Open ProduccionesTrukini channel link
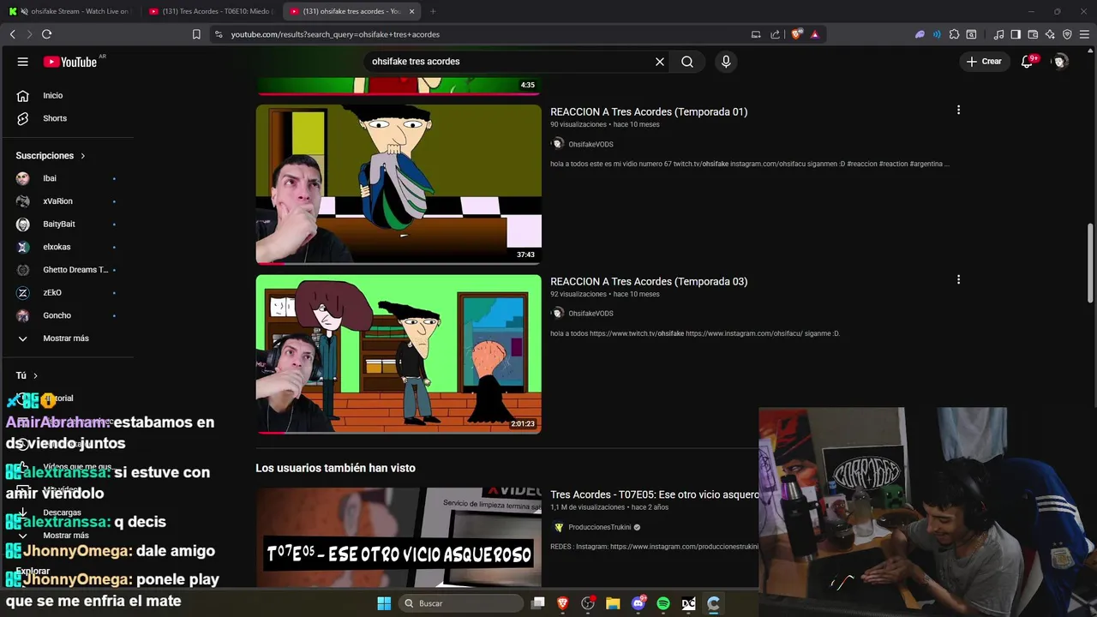The height and width of the screenshot is (617, 1097). click(x=600, y=527)
